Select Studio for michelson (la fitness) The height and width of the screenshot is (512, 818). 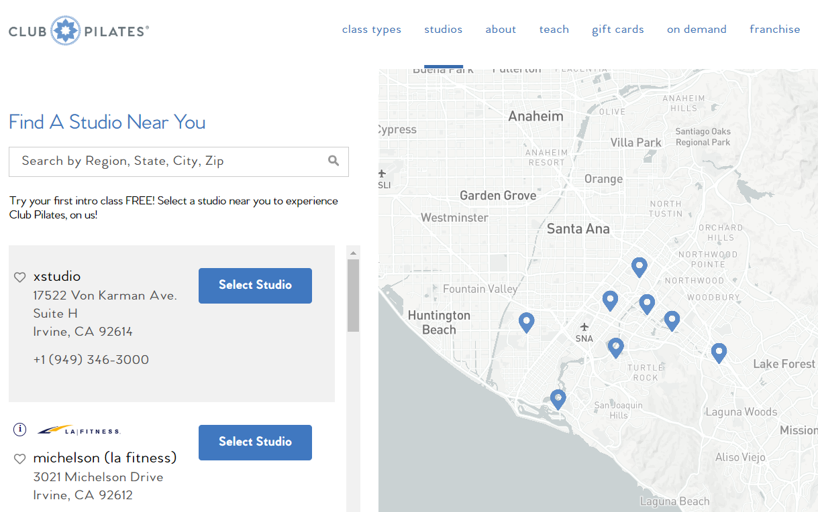coord(255,442)
